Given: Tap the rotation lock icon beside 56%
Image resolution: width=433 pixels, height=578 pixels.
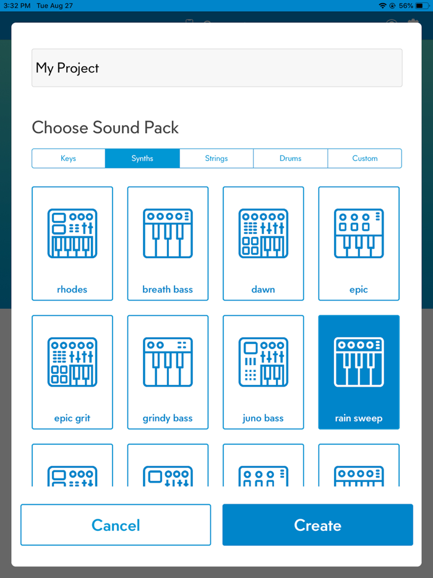Looking at the screenshot, I should click(x=392, y=6).
